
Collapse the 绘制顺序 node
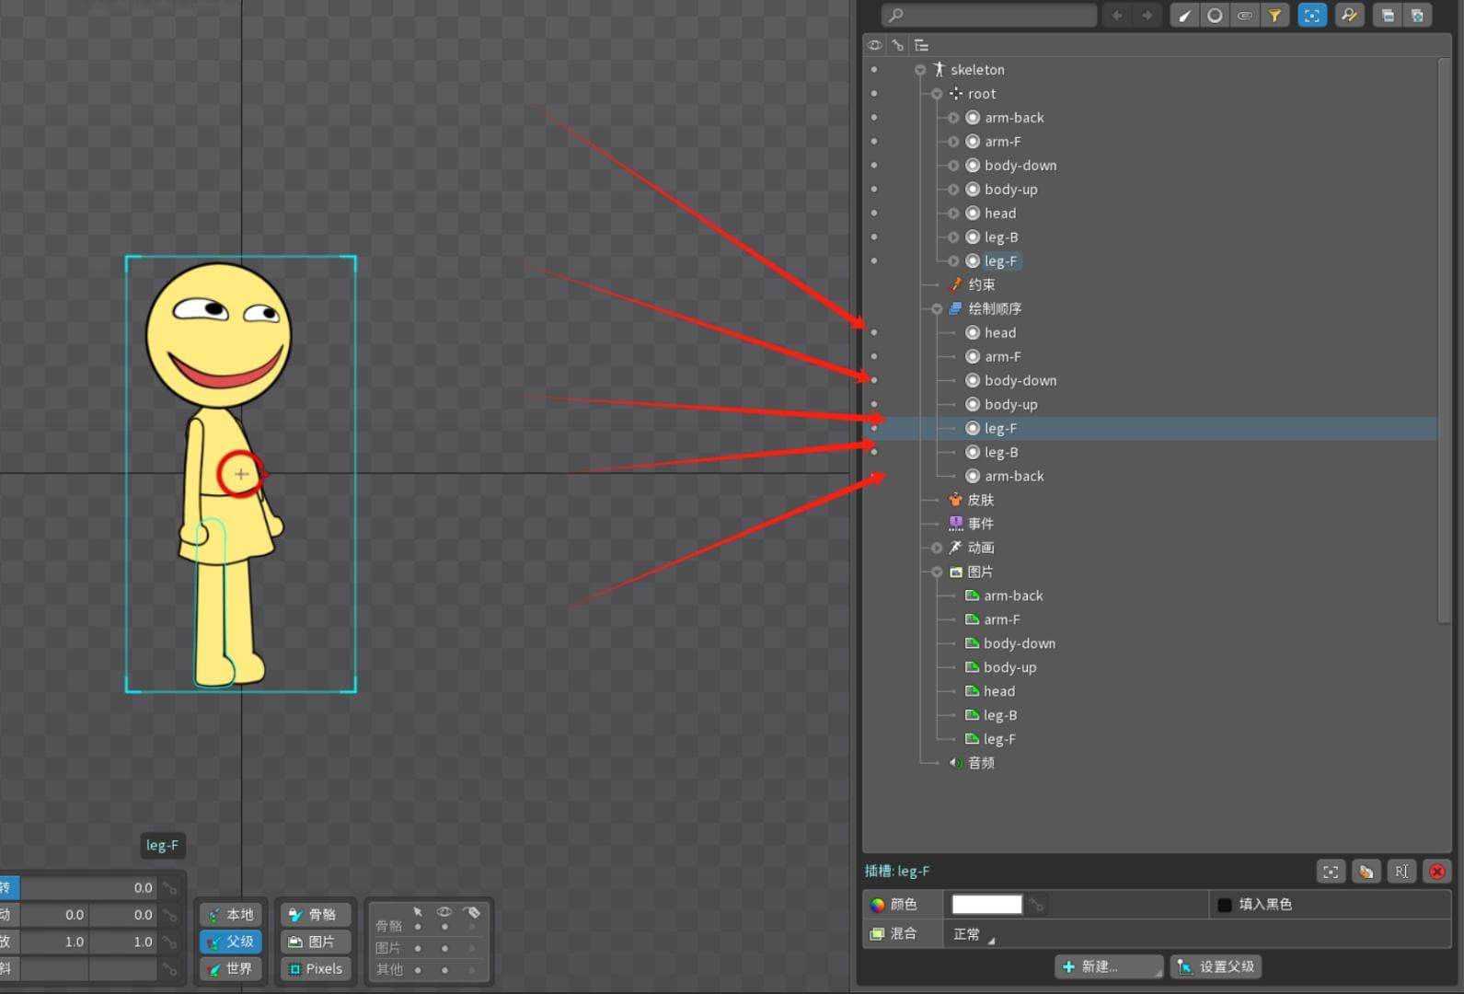tap(937, 309)
